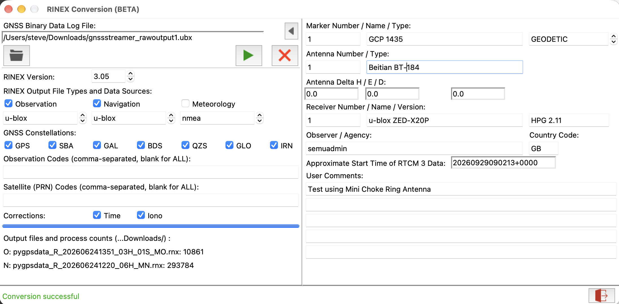
Task: Click the Receiver Version field HPG 2.11
Action: (x=569, y=120)
